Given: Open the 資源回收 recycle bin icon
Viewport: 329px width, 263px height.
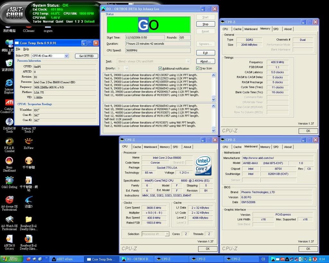Looking at the screenshot, I should (8, 65).
